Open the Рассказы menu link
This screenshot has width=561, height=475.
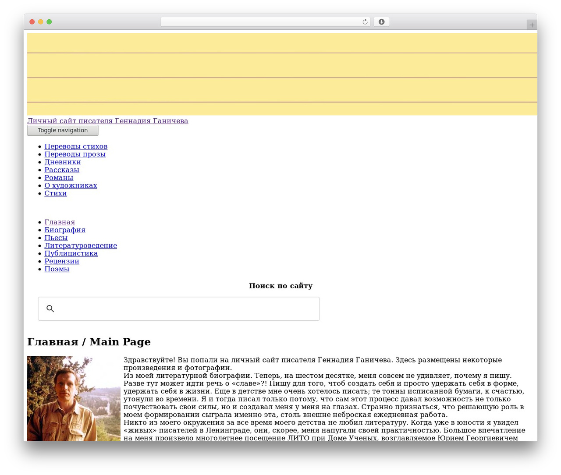[62, 170]
